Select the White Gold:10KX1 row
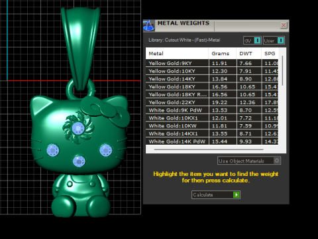The width and height of the screenshot is (318, 239). coord(212,118)
